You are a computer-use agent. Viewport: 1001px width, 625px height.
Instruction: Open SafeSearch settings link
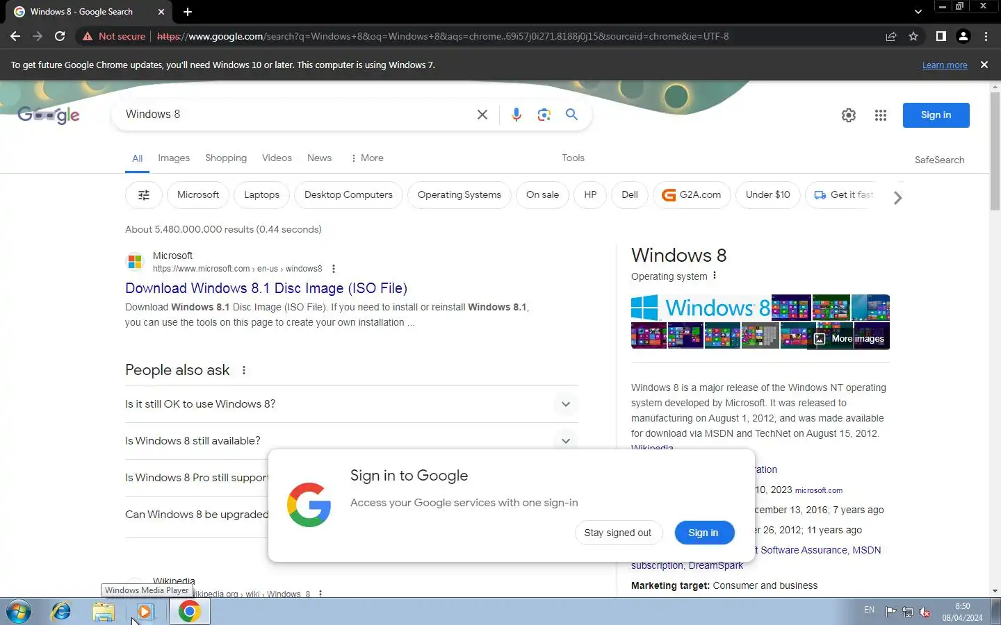click(x=939, y=160)
